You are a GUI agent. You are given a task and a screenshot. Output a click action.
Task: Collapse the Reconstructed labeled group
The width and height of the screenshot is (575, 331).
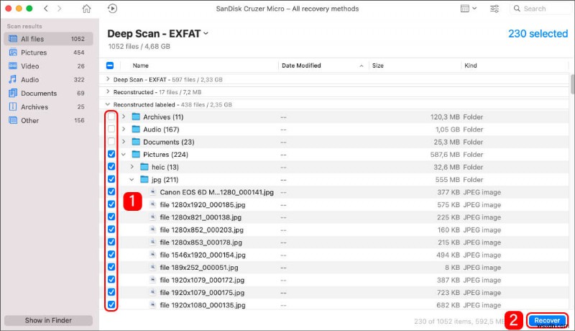(108, 104)
